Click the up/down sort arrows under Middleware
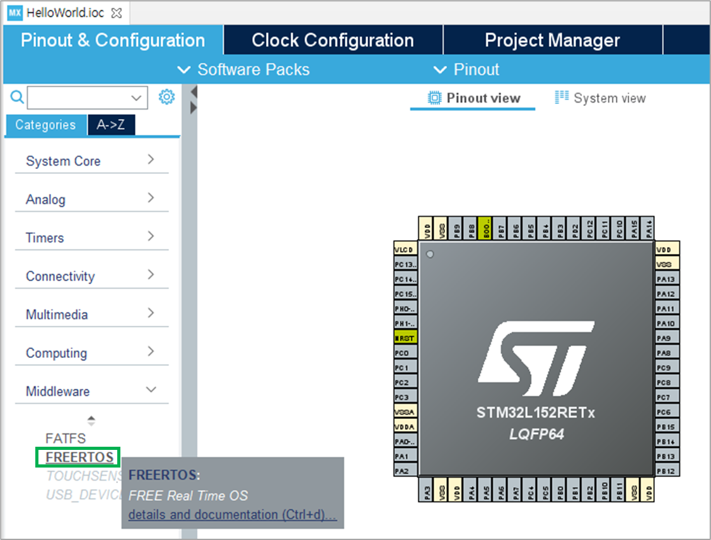711x540 pixels. 91,420
